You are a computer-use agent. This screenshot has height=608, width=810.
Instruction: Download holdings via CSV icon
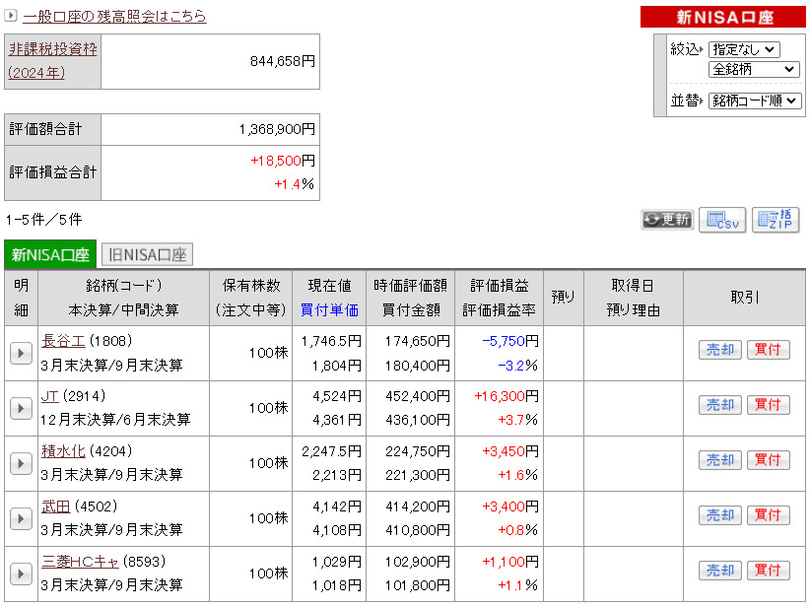(721, 220)
